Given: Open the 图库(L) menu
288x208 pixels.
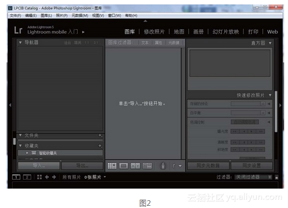Looking at the screenshot, I should (46, 16).
